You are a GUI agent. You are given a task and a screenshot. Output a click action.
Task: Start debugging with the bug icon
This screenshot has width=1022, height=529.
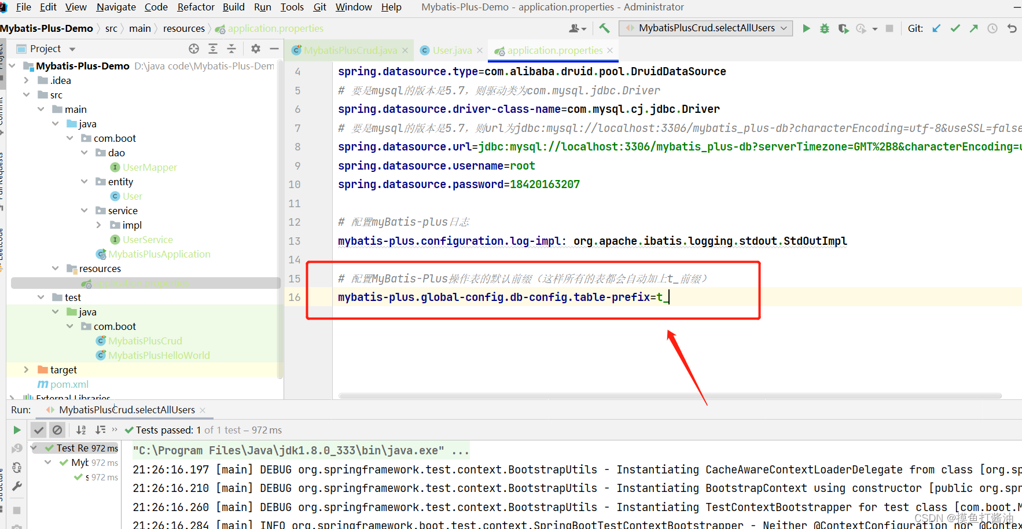point(825,28)
